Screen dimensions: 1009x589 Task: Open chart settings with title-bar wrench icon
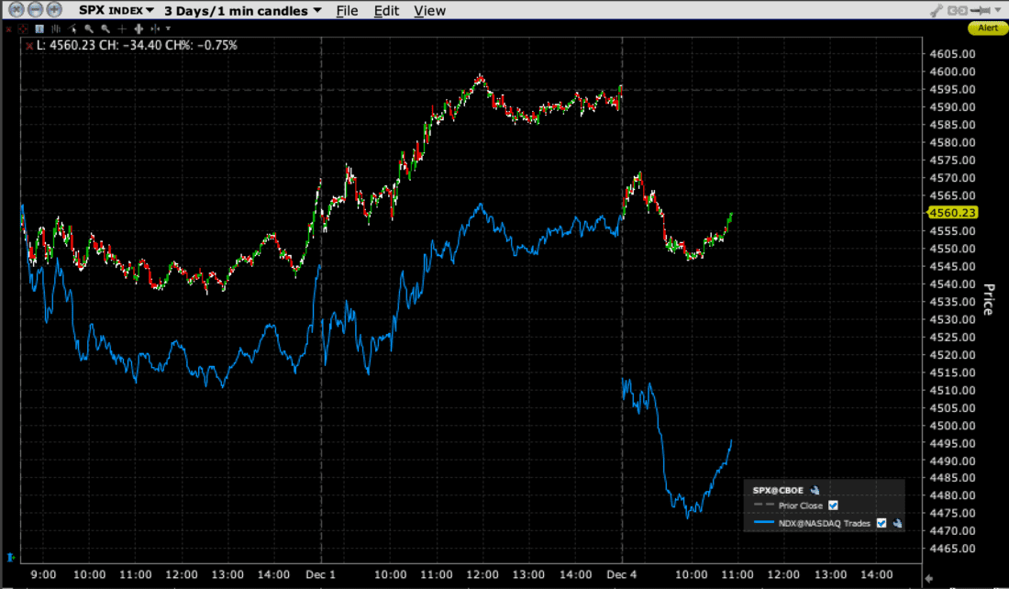937,10
